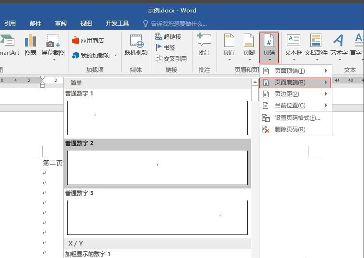This screenshot has height=258, width=364.
Task: Expand the 屏幕截图 dropdown arrow
Action: tap(54, 60)
